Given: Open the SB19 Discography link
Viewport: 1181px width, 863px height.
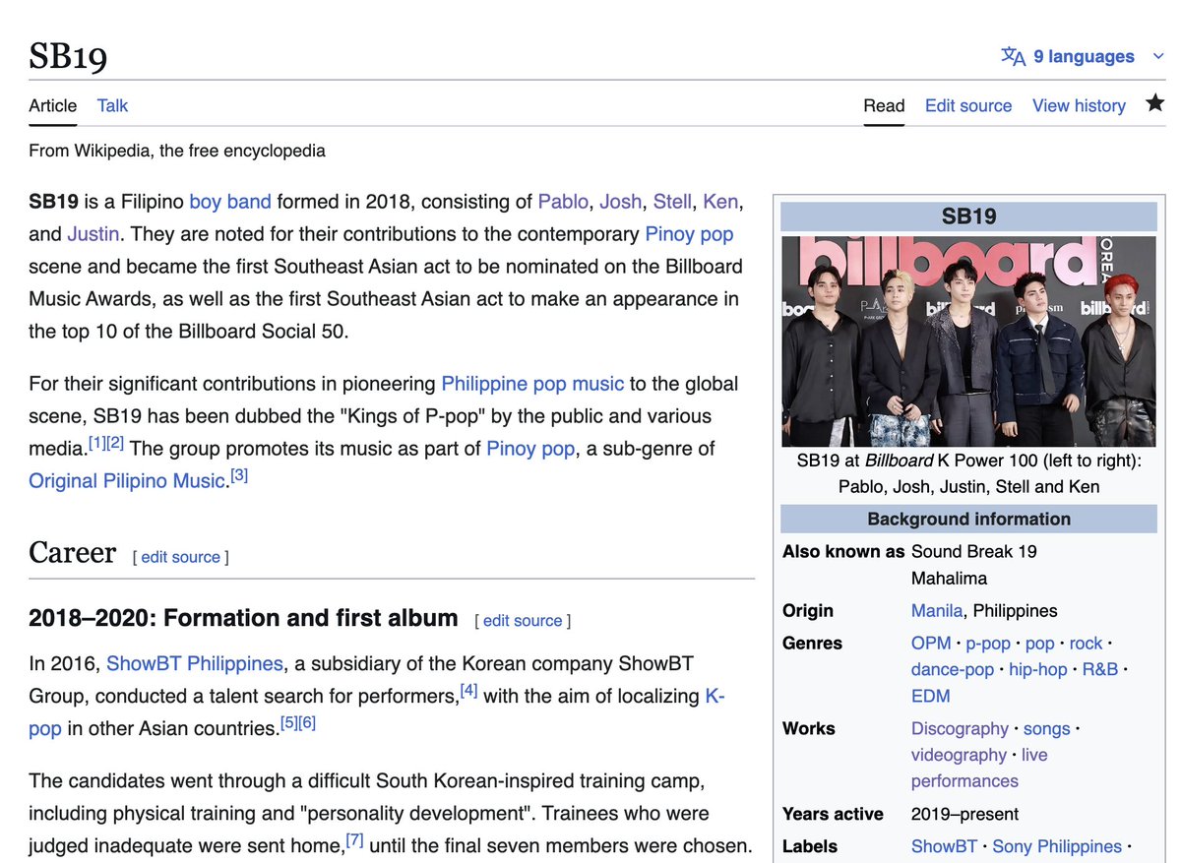Looking at the screenshot, I should 960,728.
